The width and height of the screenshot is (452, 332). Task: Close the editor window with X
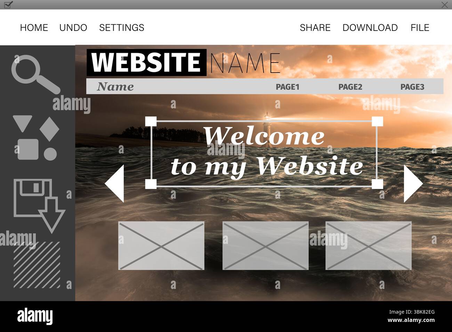444,5
